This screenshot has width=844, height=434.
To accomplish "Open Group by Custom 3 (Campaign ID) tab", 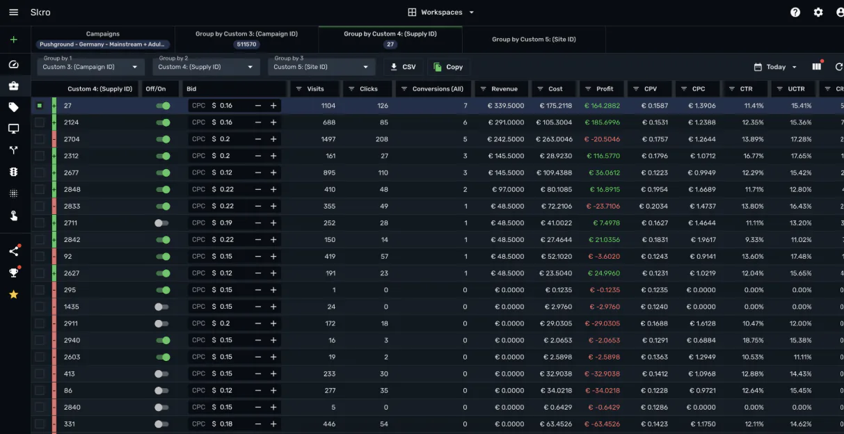I will click(246, 39).
